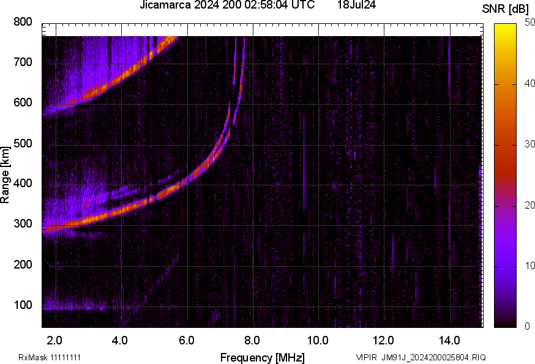The height and width of the screenshot is (364, 535).
Task: Click the range tick label '300'
Action: pos(23,224)
